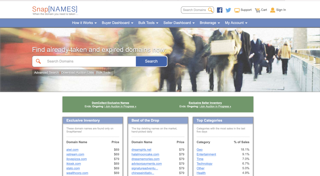Viewport: 320px width, 176px height.
Task: Expand the Seller Dashboard menu
Action: pyautogui.click(x=179, y=23)
